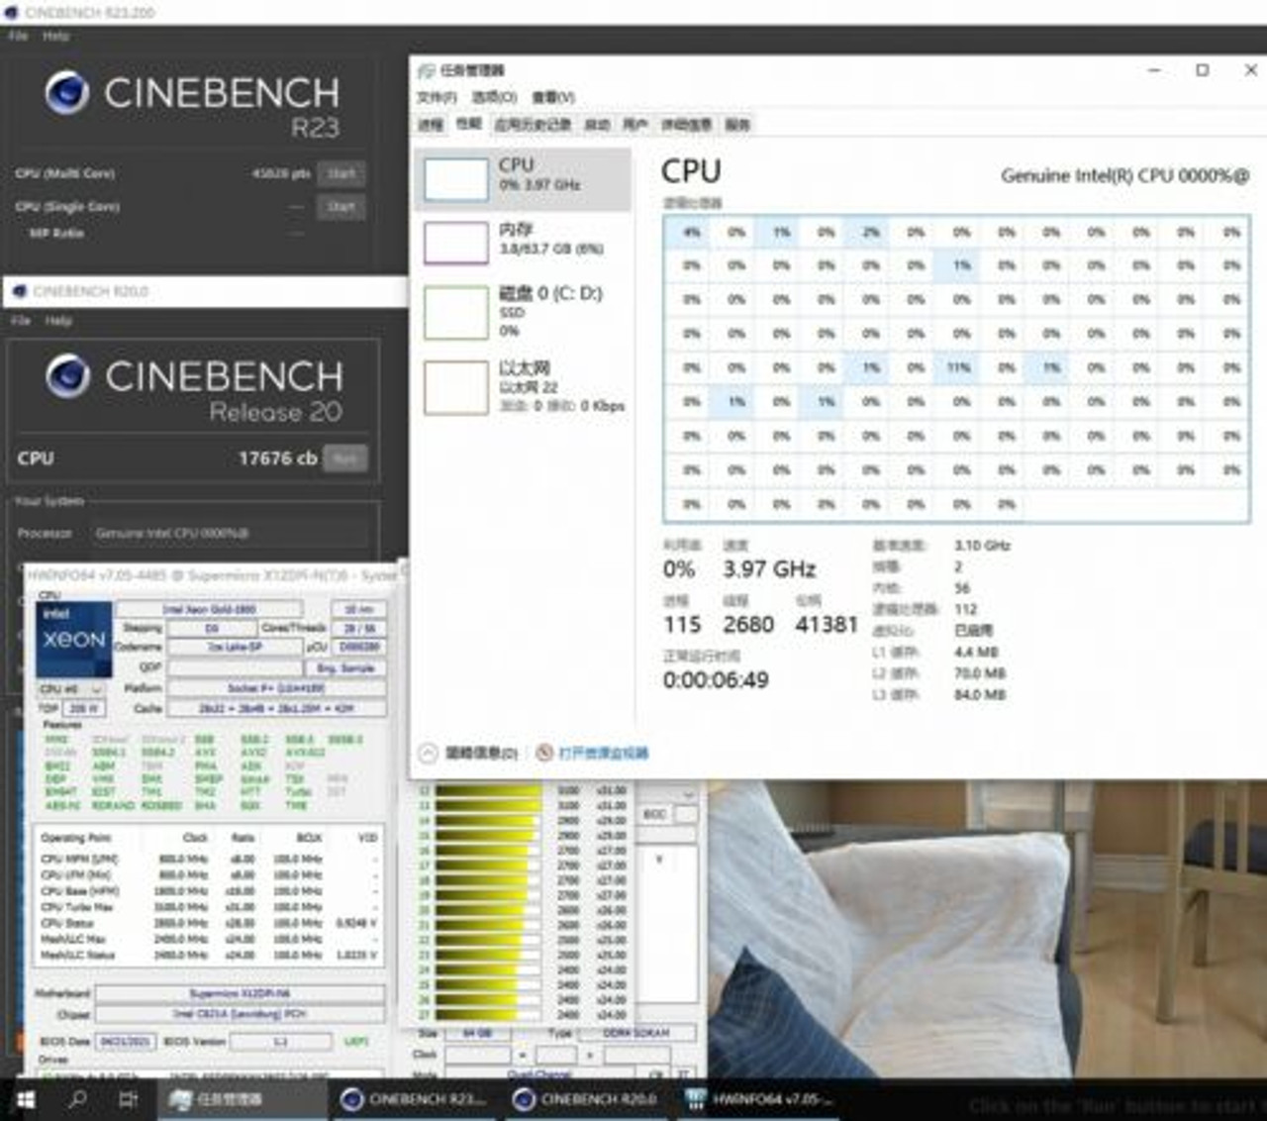
Task: Open the File menu in Cinebench R23
Action: pyautogui.click(x=18, y=36)
